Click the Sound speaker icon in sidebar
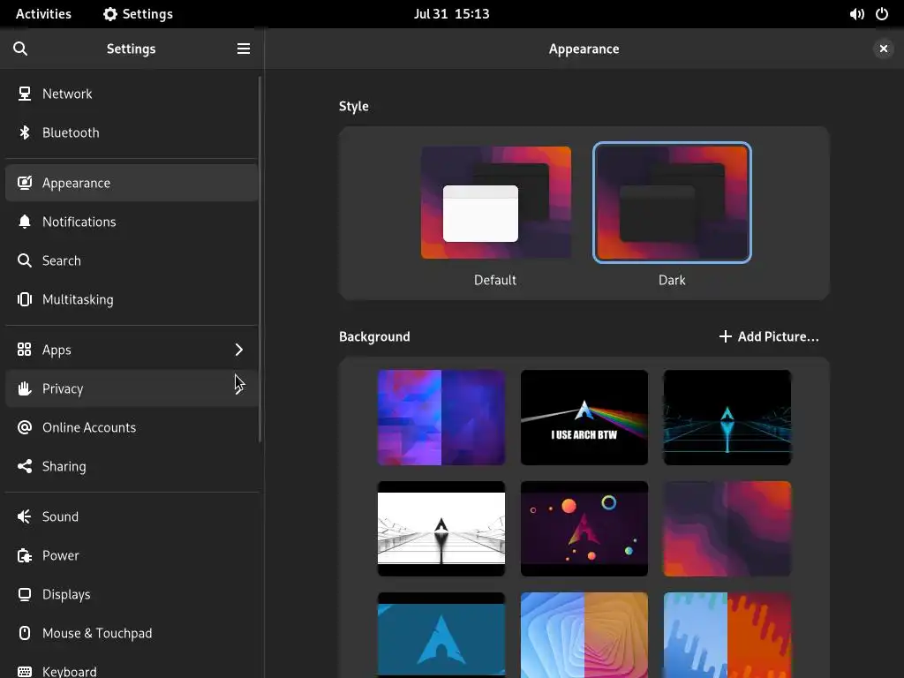The width and height of the screenshot is (904, 678). (x=24, y=516)
